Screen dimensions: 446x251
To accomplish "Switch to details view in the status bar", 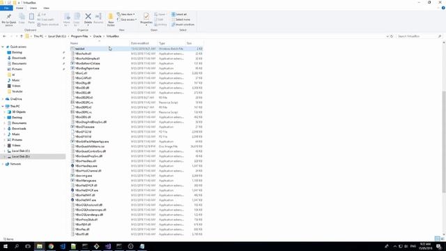I will click(437, 238).
